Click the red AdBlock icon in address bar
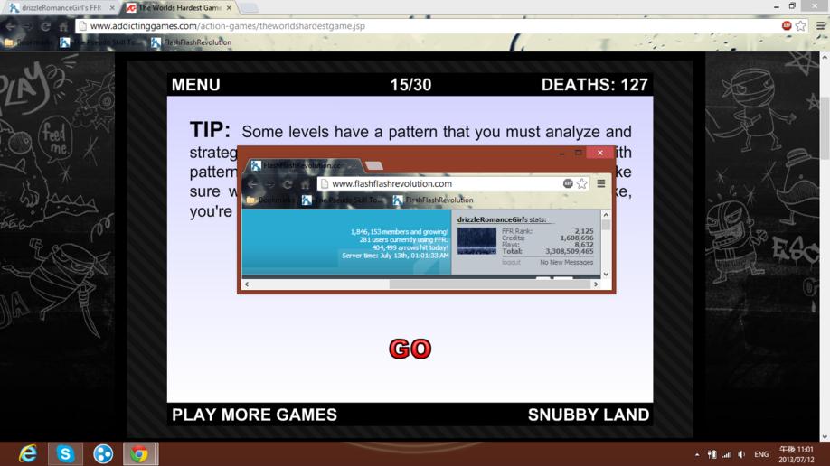The height and width of the screenshot is (466, 830). [787, 25]
